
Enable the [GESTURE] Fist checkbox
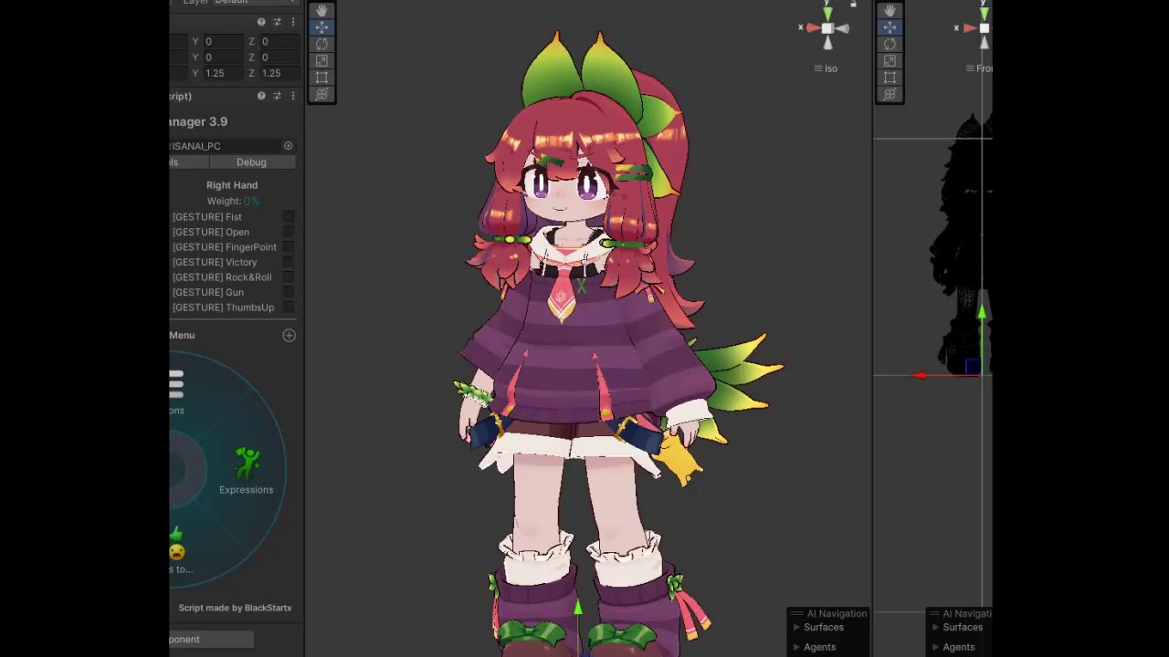click(x=289, y=217)
